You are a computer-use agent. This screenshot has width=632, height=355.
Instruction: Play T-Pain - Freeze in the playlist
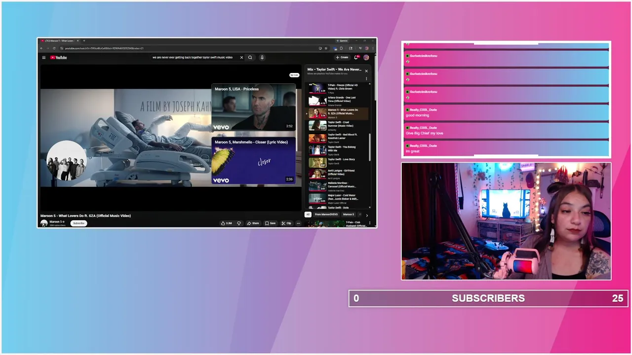point(338,88)
